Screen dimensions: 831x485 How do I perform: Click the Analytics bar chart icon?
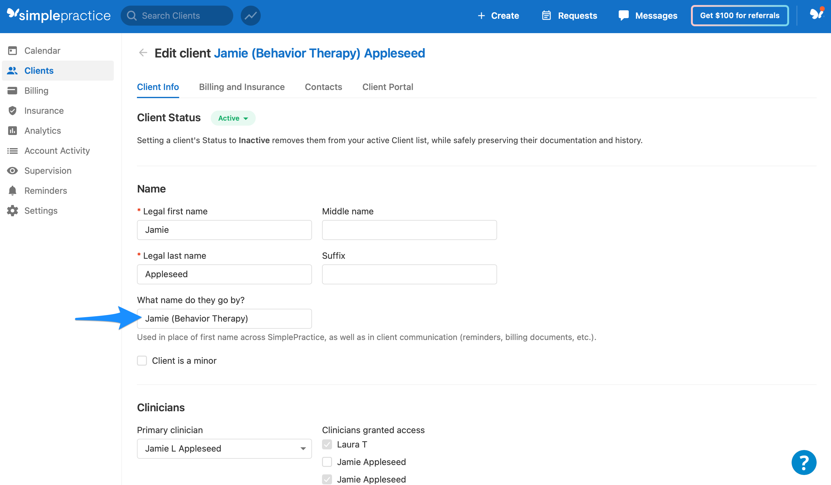(x=13, y=131)
